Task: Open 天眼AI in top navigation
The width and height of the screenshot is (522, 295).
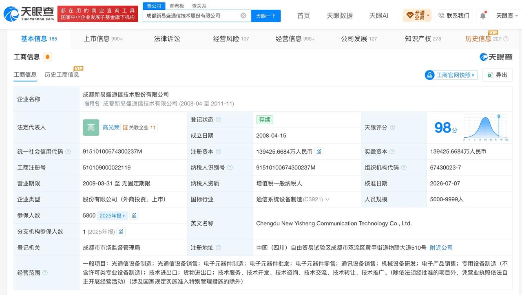Action: [378, 15]
